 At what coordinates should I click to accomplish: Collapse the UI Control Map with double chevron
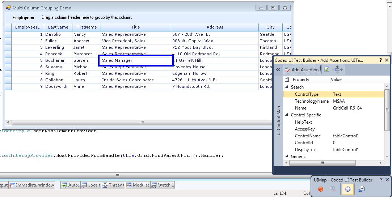pos(278,69)
